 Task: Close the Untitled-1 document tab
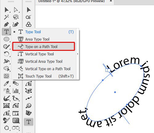(x=111, y=1)
